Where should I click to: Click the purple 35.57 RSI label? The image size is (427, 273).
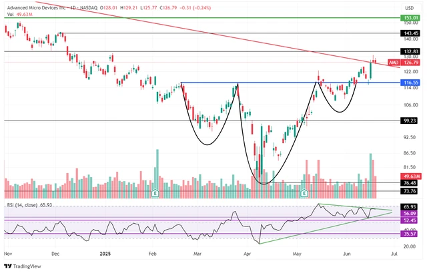tap(410, 234)
